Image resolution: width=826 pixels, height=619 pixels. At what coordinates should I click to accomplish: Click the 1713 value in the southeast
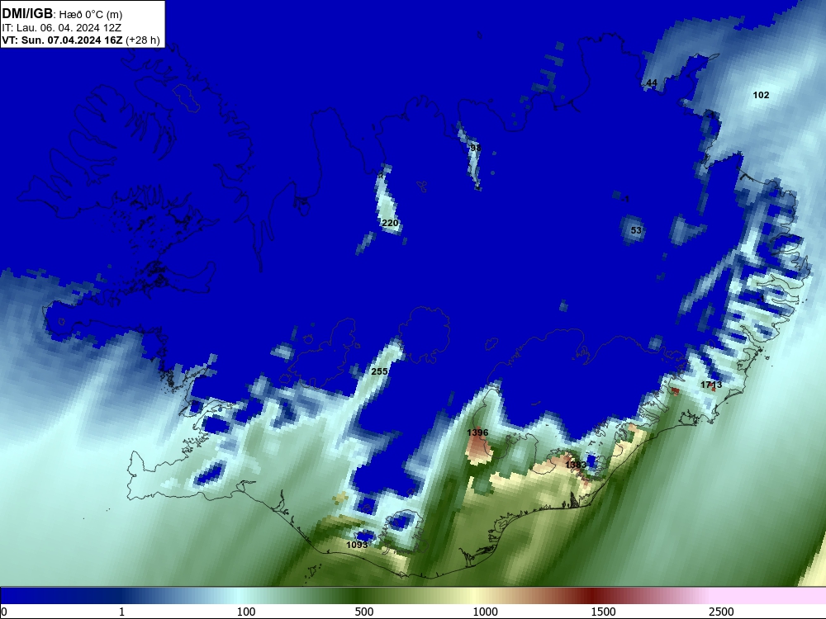point(711,385)
